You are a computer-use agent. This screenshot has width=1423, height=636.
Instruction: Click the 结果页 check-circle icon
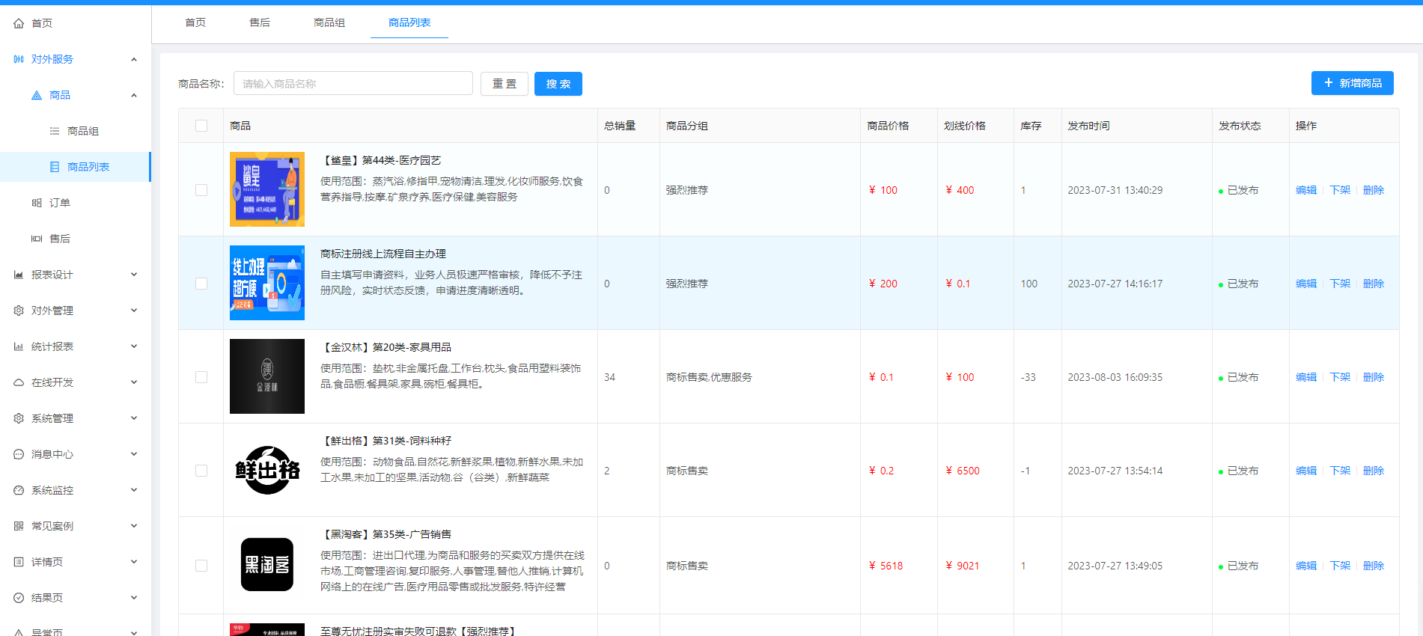coord(19,598)
